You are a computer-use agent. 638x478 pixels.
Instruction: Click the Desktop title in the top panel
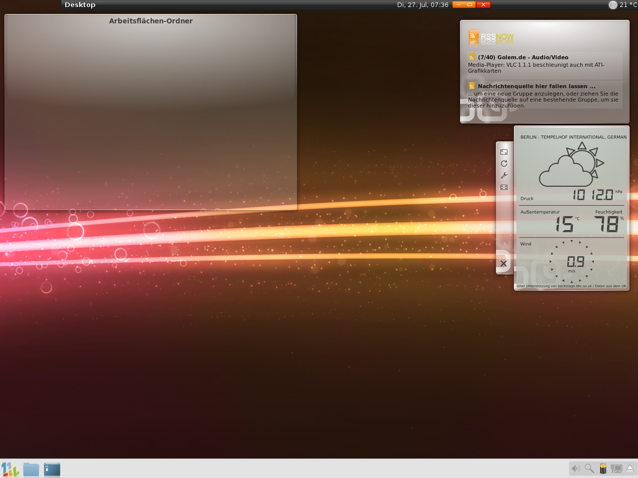[80, 5]
